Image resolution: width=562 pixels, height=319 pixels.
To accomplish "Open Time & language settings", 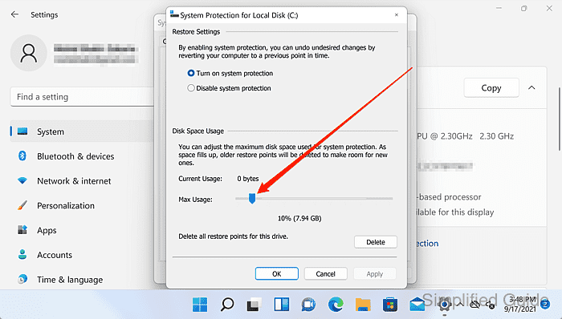I will (70, 280).
